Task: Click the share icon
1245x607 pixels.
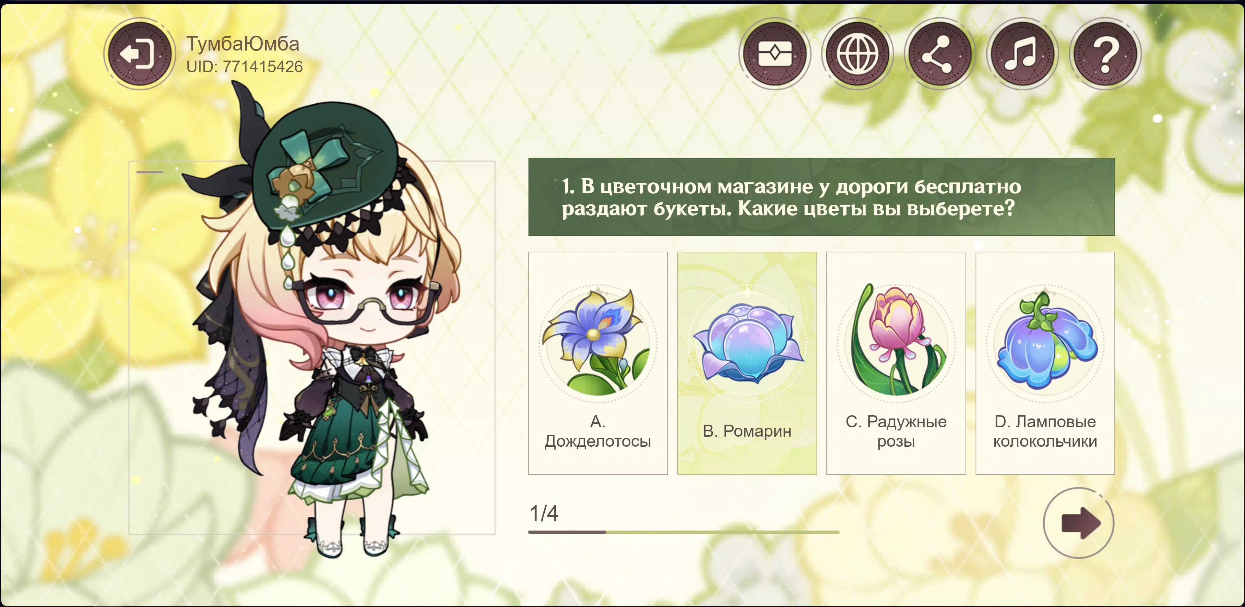Action: (940, 53)
